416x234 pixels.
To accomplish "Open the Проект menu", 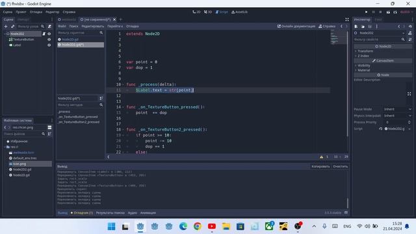I will 21,12.
